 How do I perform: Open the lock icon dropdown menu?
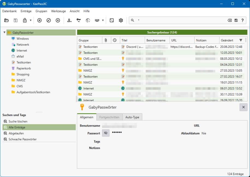pos(31,20)
